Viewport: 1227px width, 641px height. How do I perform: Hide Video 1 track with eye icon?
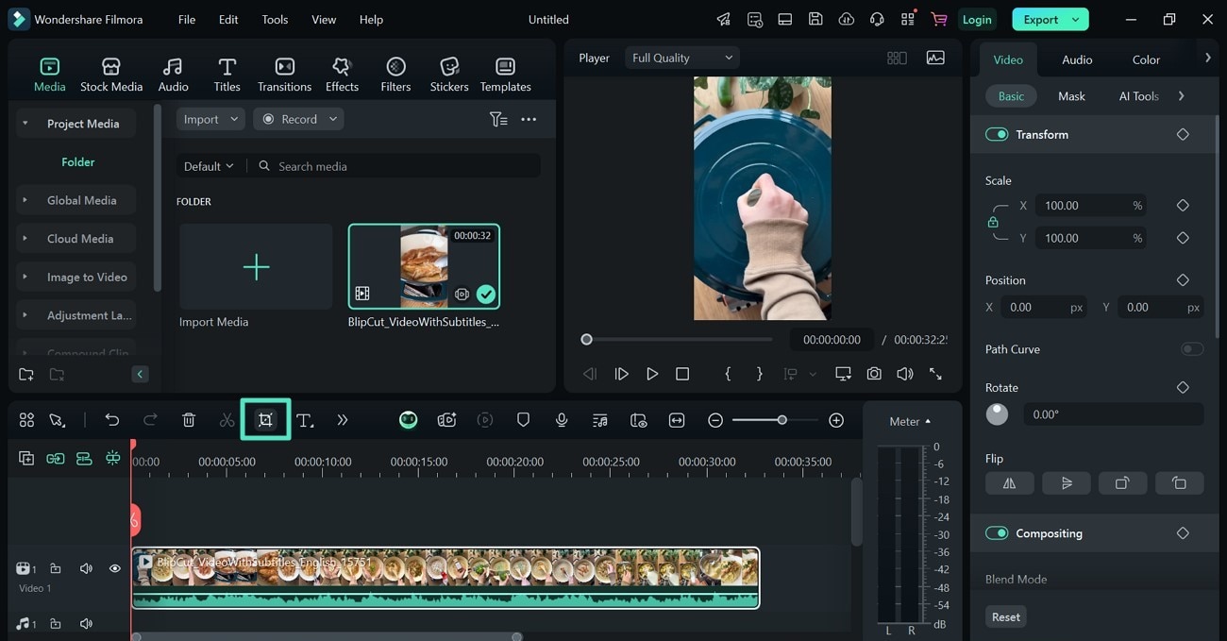(x=114, y=568)
